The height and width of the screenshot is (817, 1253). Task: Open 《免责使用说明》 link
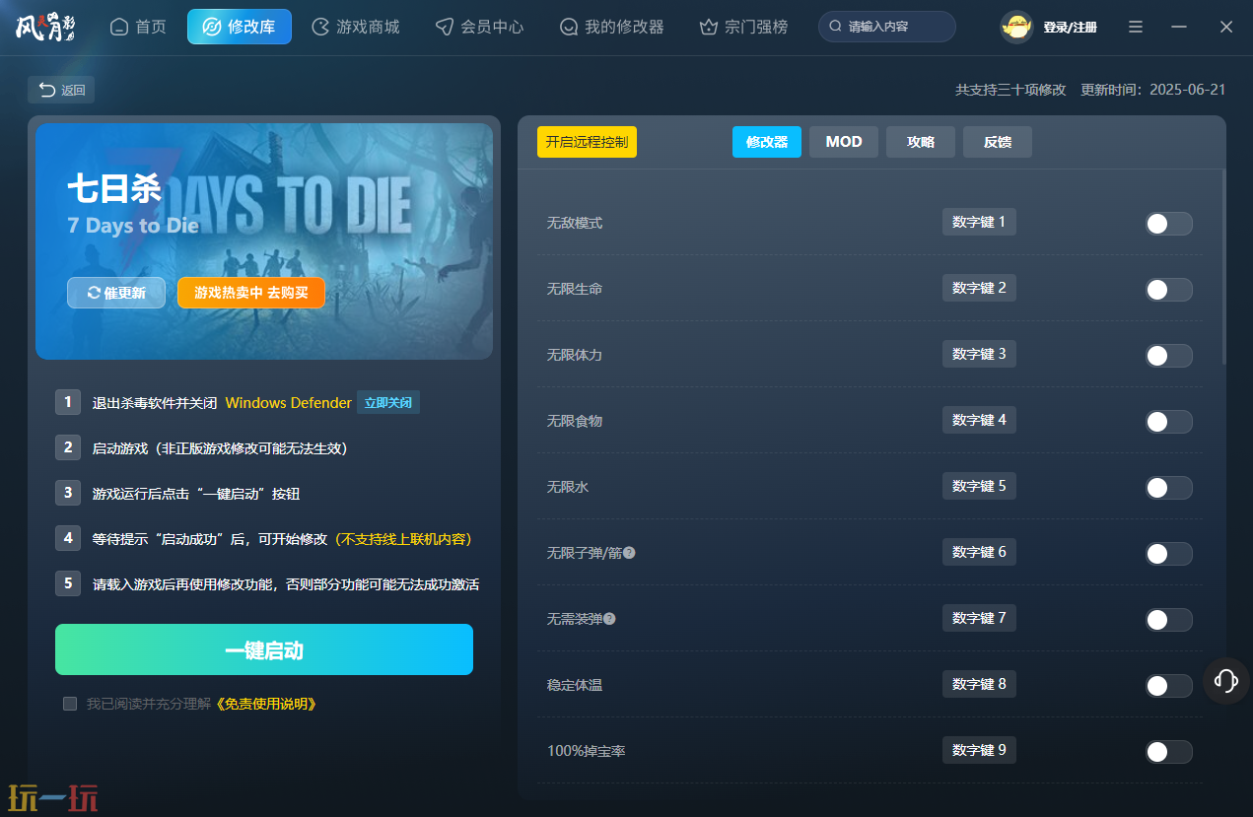pyautogui.click(x=264, y=704)
